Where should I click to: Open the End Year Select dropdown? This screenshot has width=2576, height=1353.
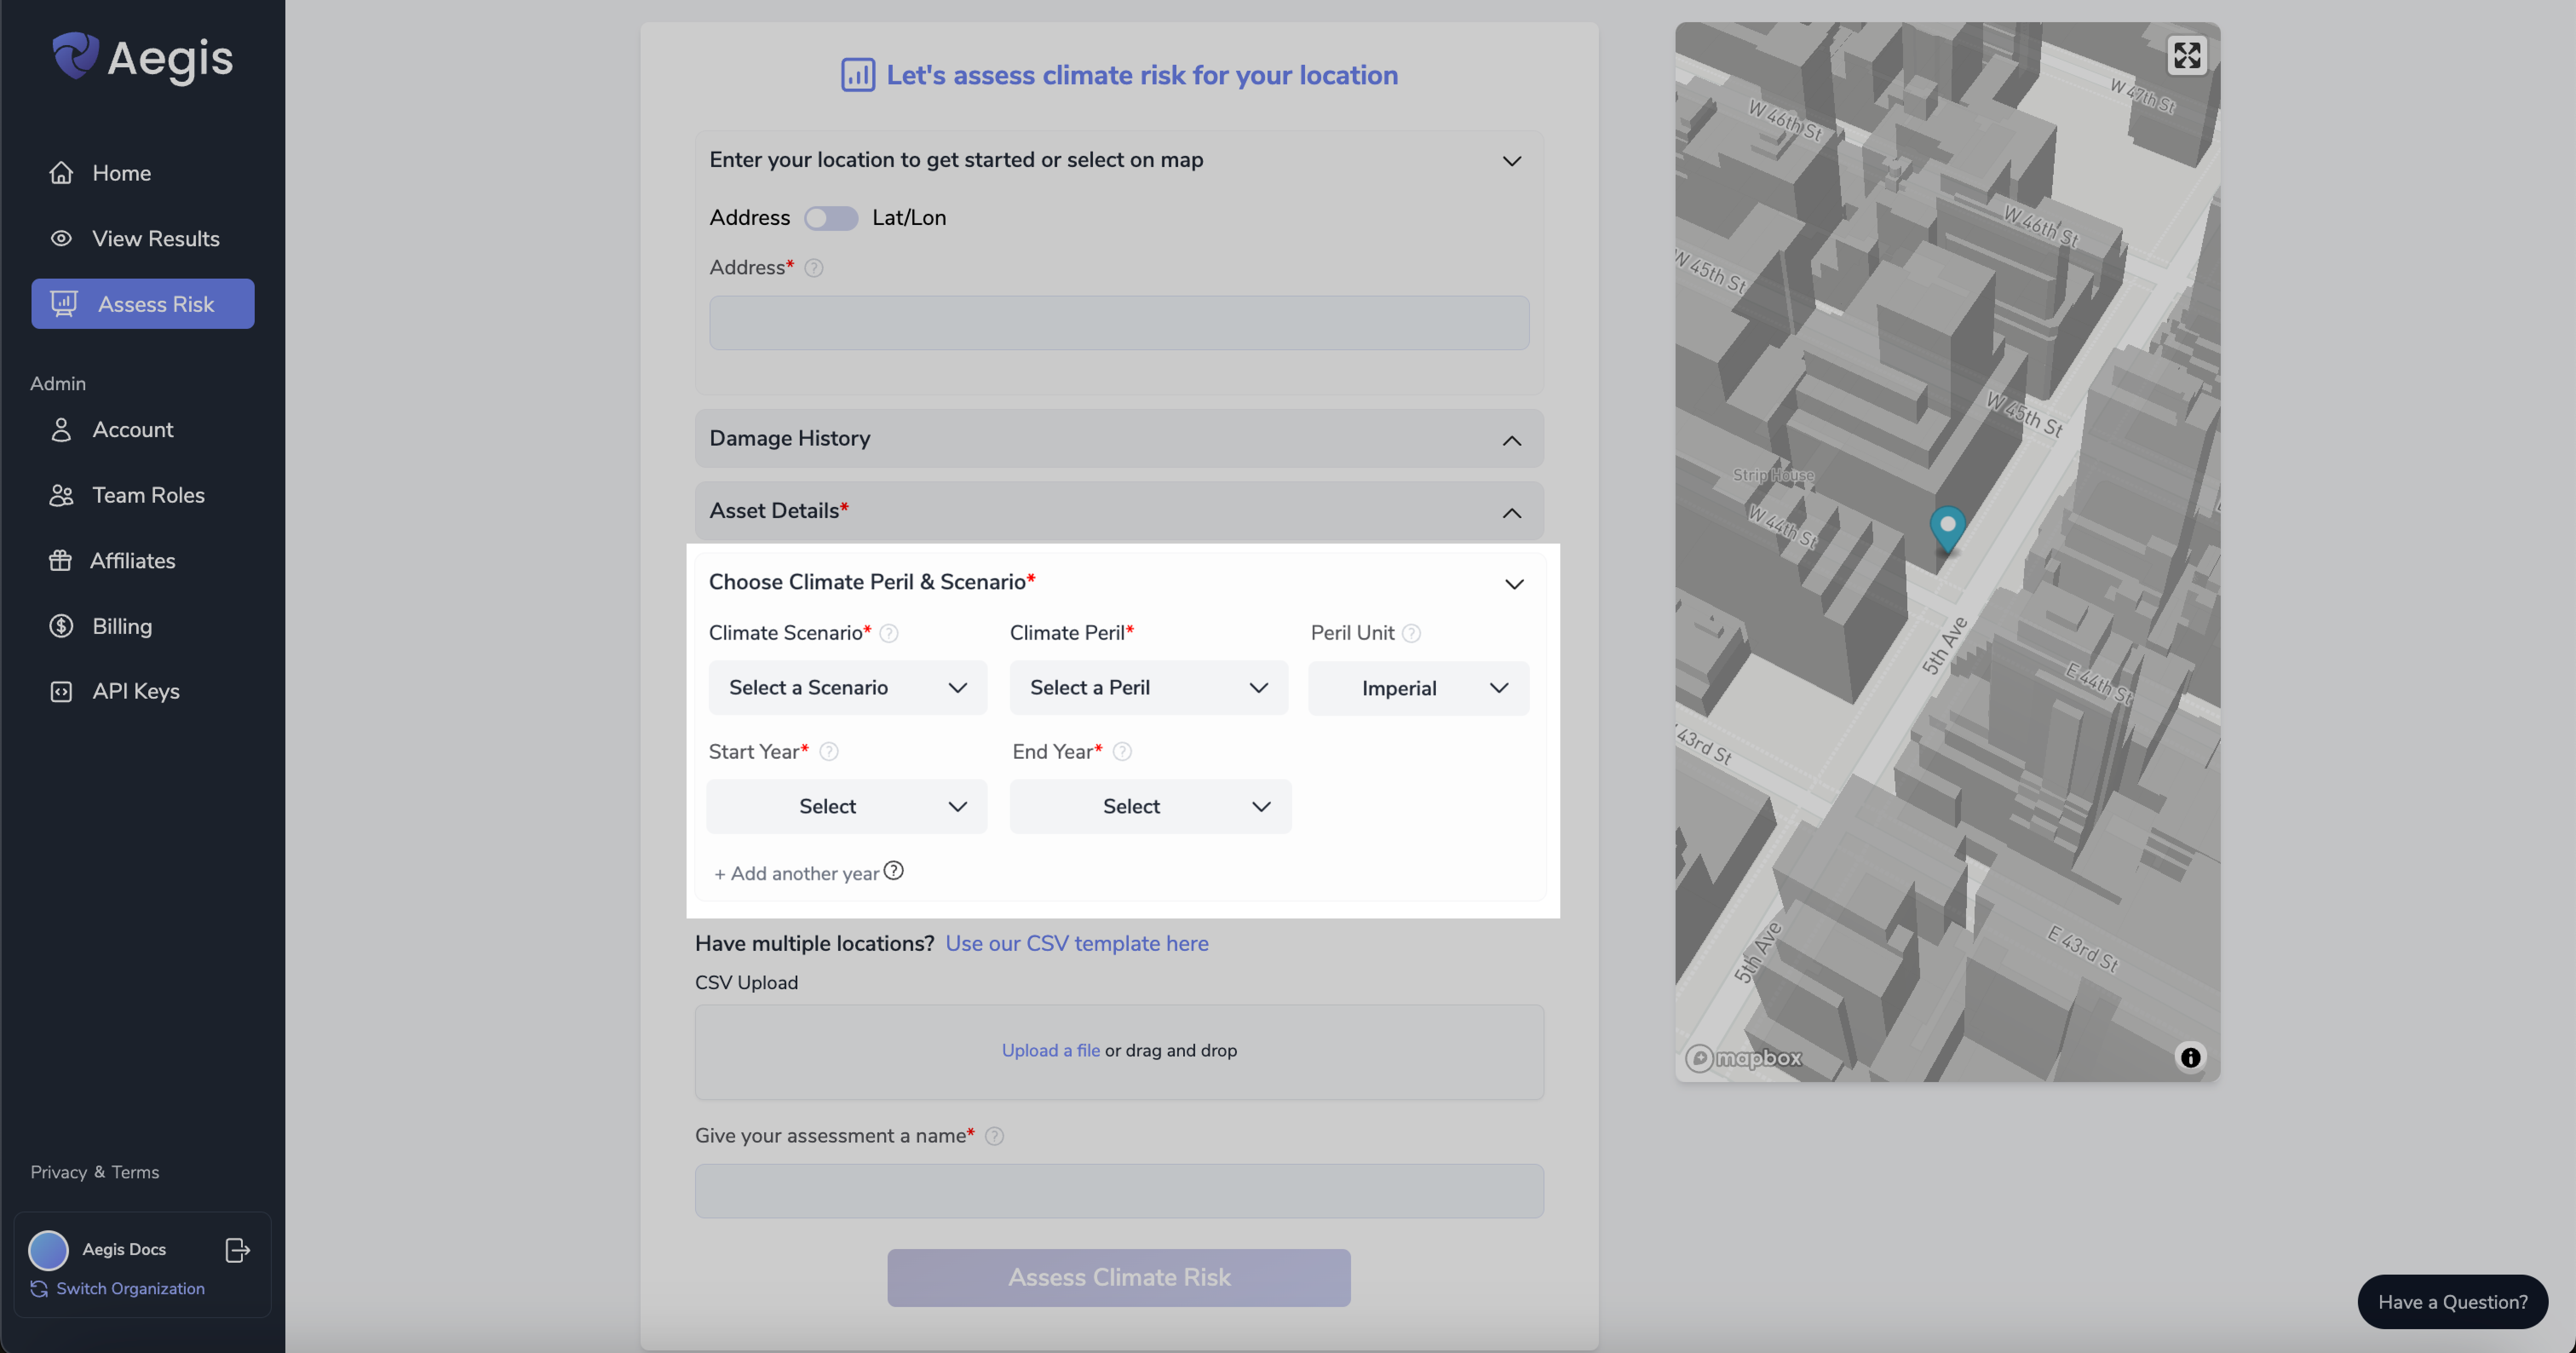coord(1150,806)
